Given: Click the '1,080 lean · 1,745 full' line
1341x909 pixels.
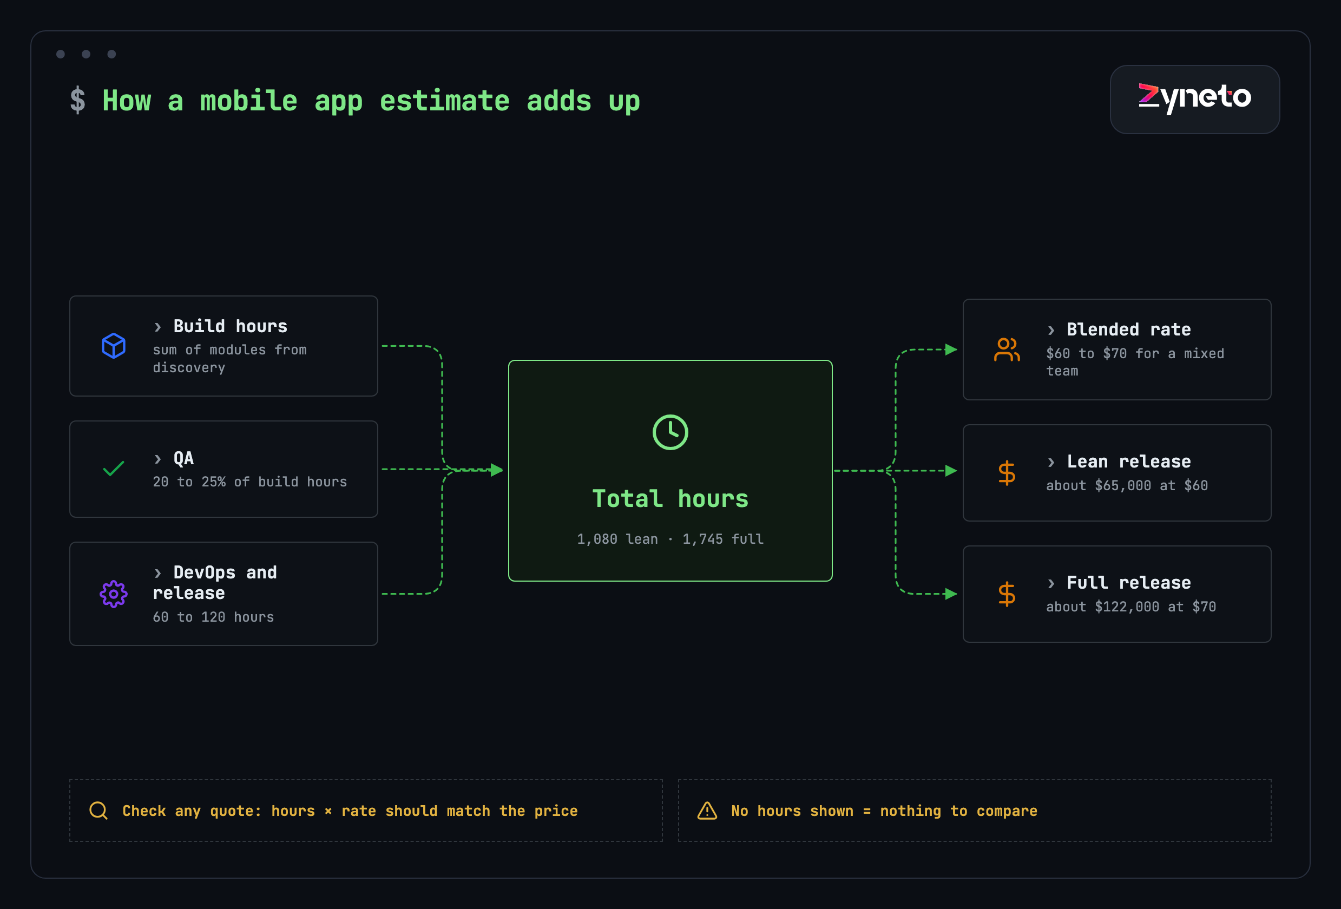Looking at the screenshot, I should click(670, 539).
